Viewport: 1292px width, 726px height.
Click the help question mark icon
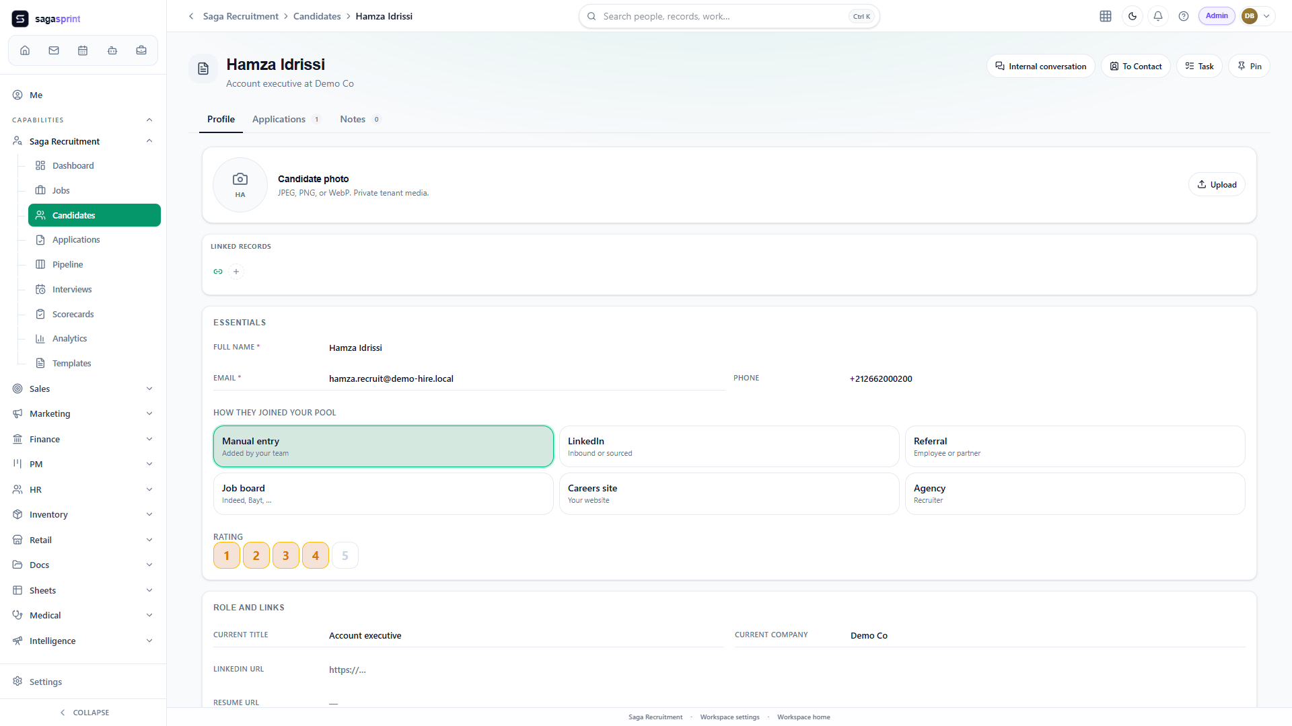click(1184, 16)
